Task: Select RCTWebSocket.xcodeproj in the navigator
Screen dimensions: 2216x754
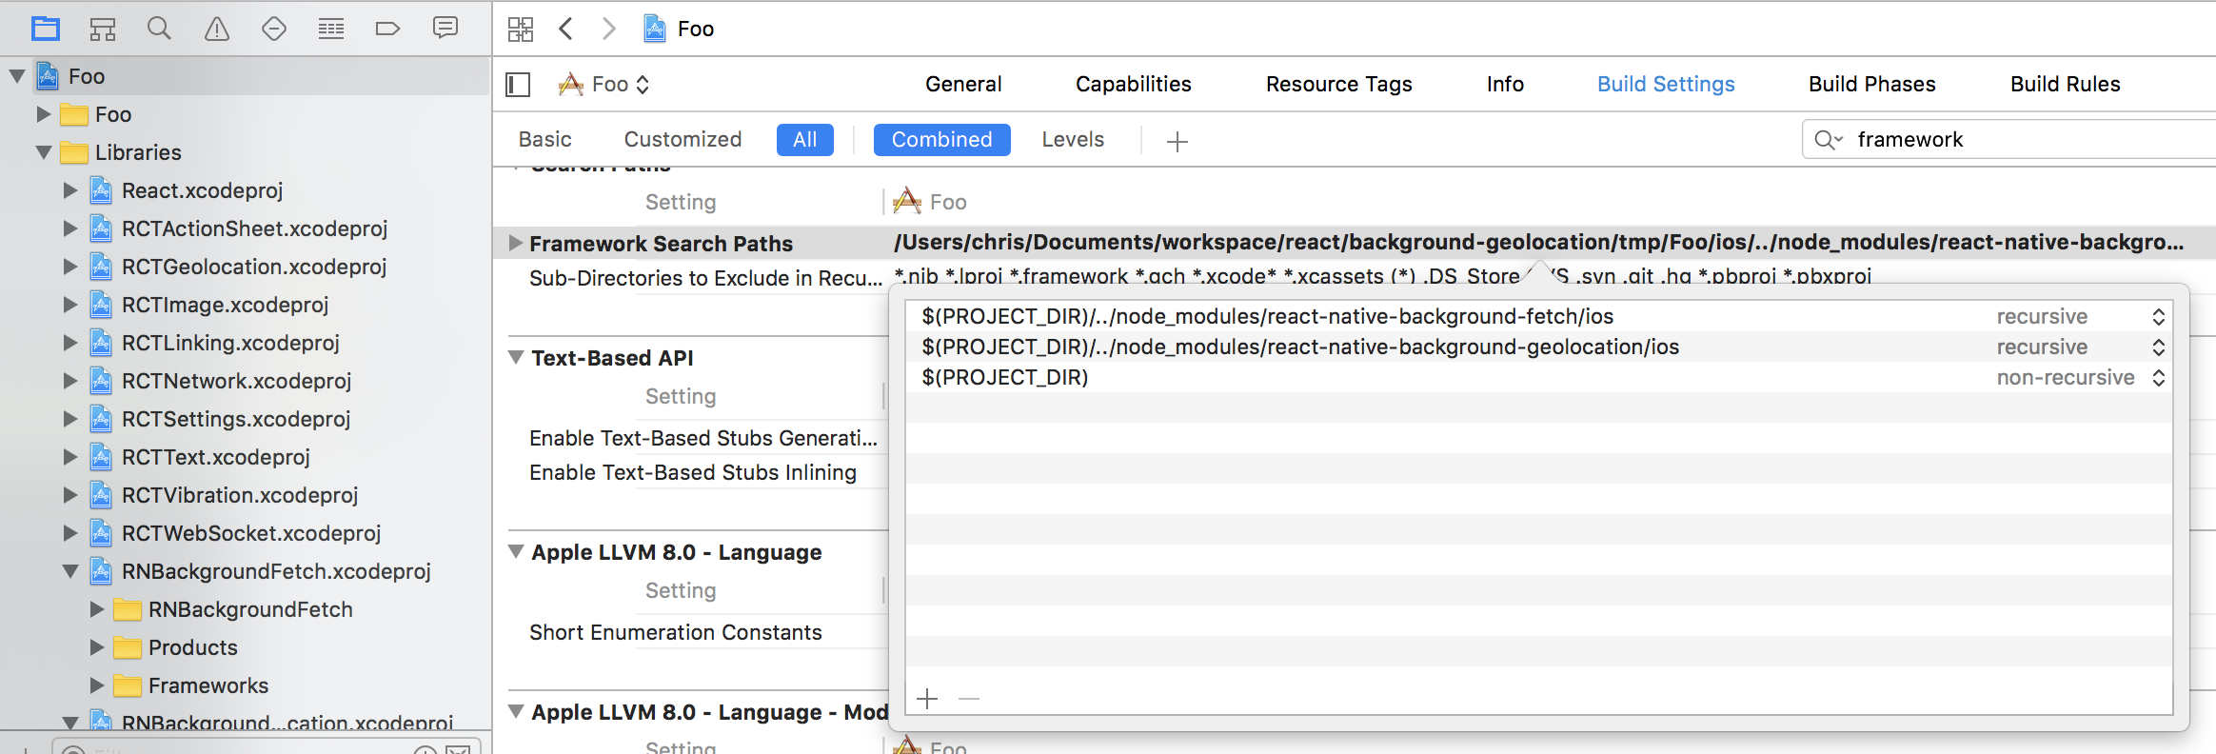Action: [251, 533]
